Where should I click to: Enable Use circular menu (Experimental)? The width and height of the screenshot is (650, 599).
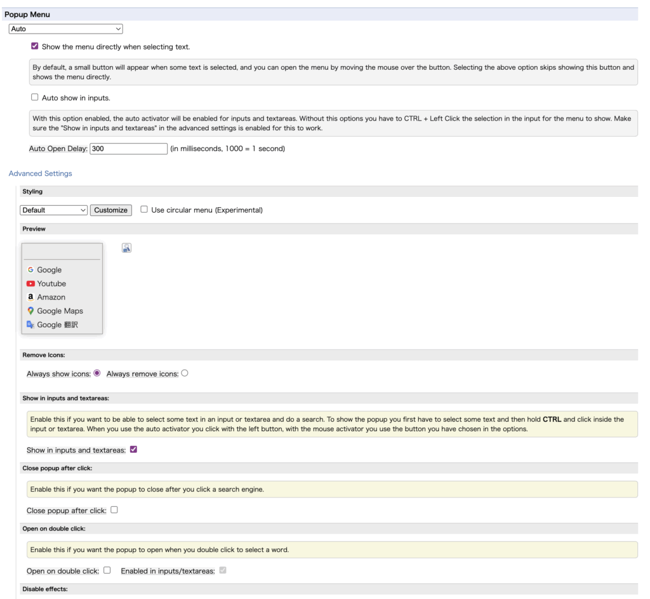point(144,210)
